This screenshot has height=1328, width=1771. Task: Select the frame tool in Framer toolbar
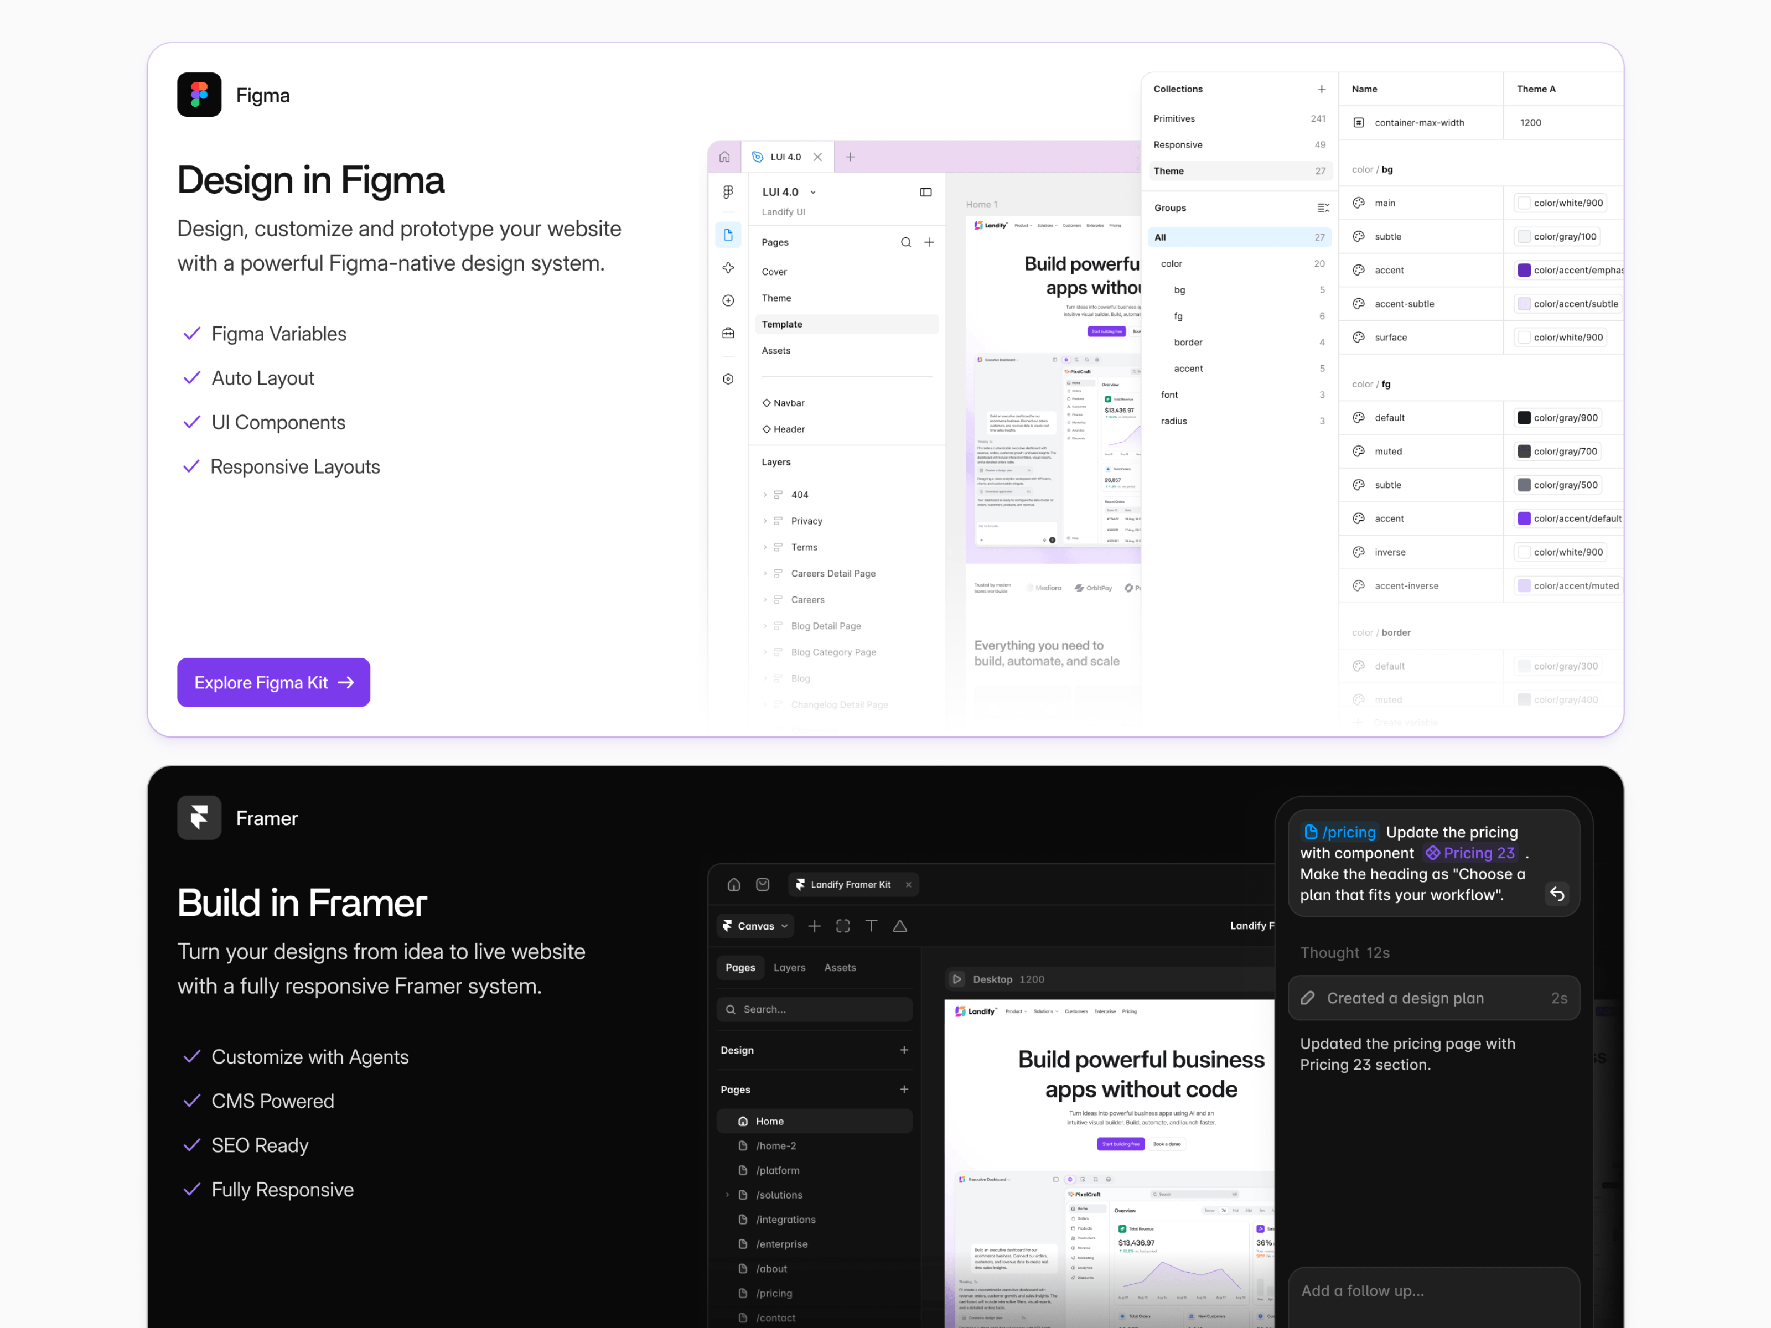coord(843,926)
